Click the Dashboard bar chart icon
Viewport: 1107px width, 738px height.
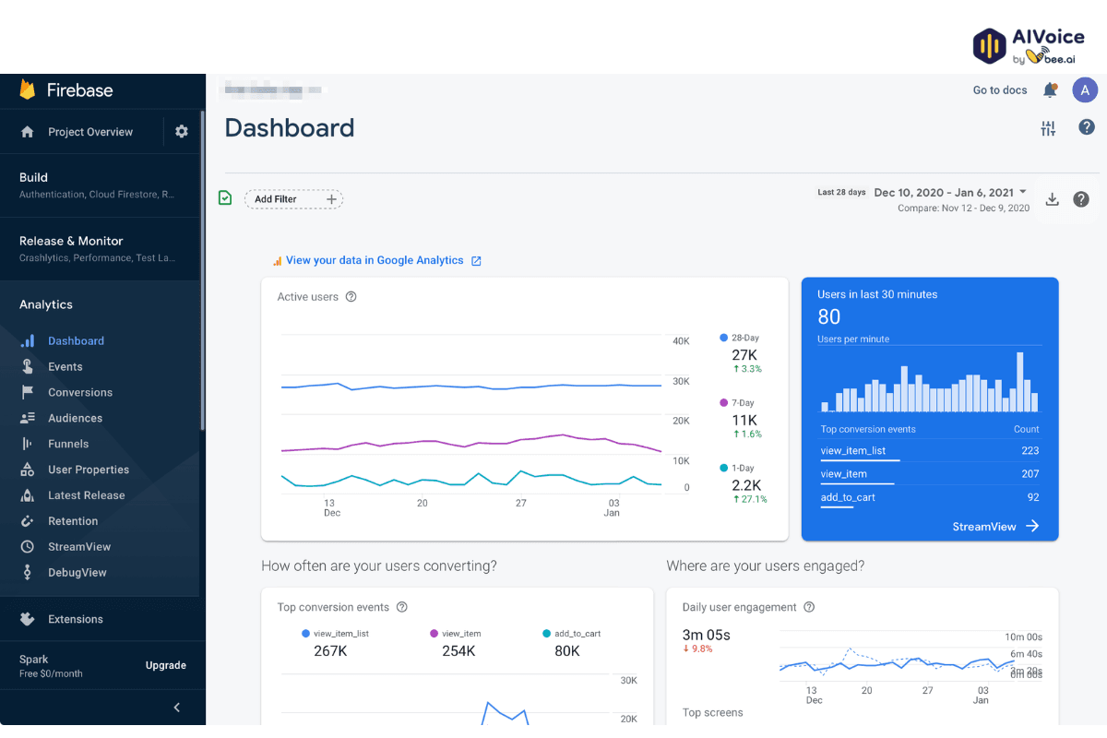(28, 340)
